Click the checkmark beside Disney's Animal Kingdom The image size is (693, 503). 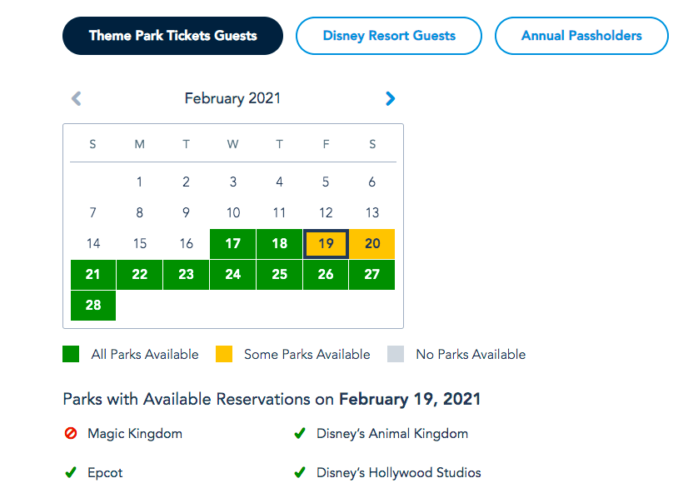[x=300, y=434]
